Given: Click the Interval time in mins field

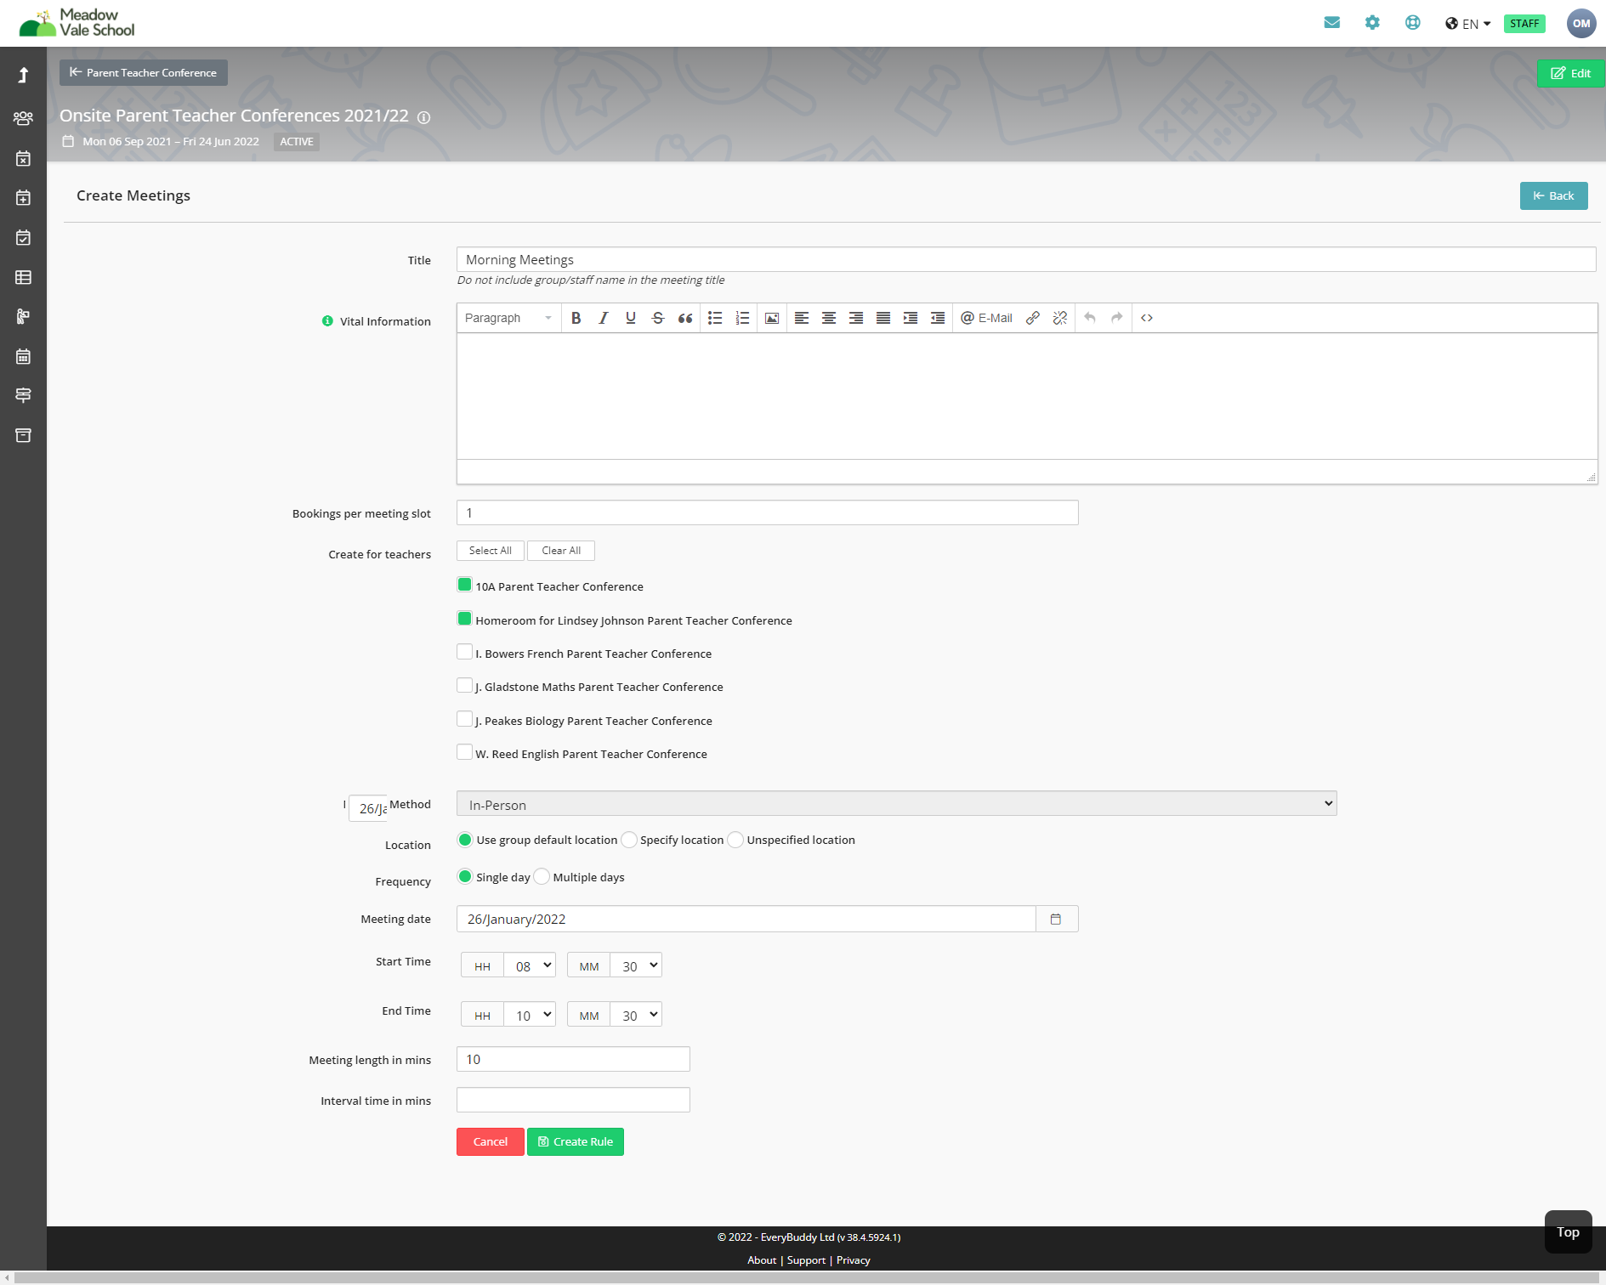Looking at the screenshot, I should [573, 1100].
